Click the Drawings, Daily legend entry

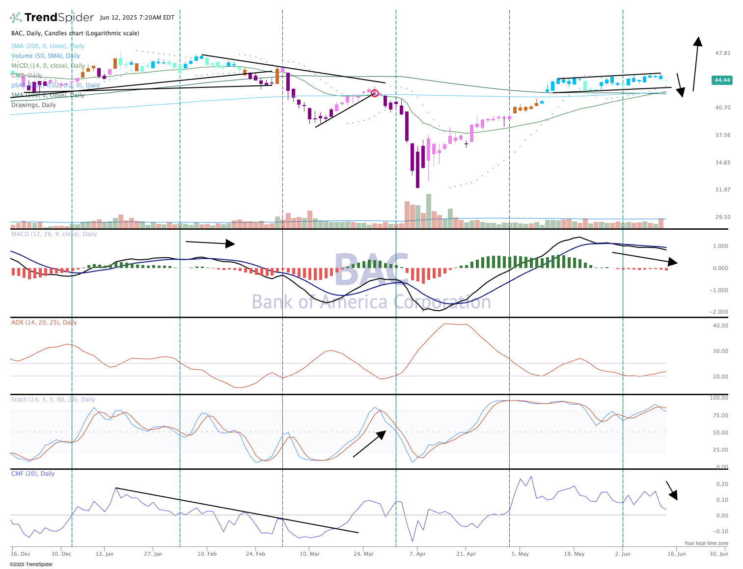coord(33,105)
